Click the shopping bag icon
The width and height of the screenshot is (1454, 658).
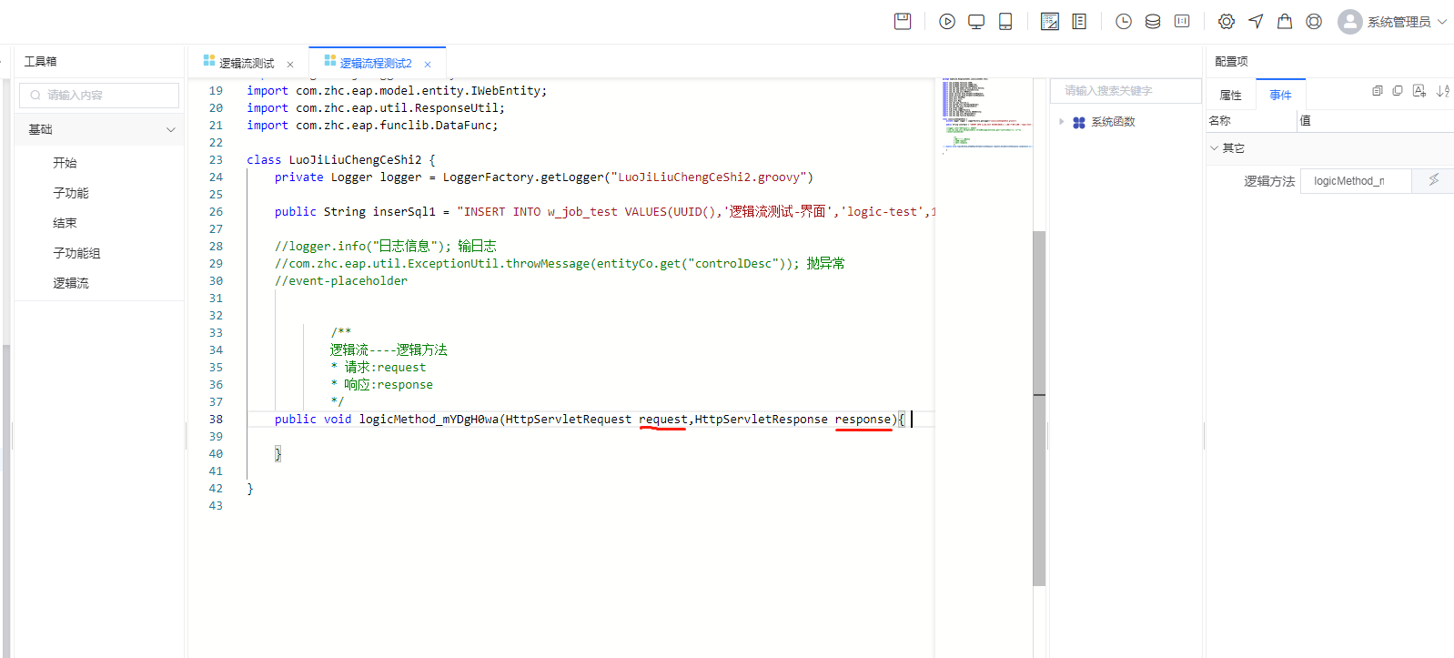coord(1285,22)
